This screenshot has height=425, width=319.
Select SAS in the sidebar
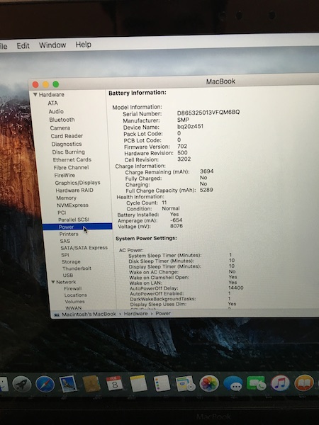tap(65, 241)
